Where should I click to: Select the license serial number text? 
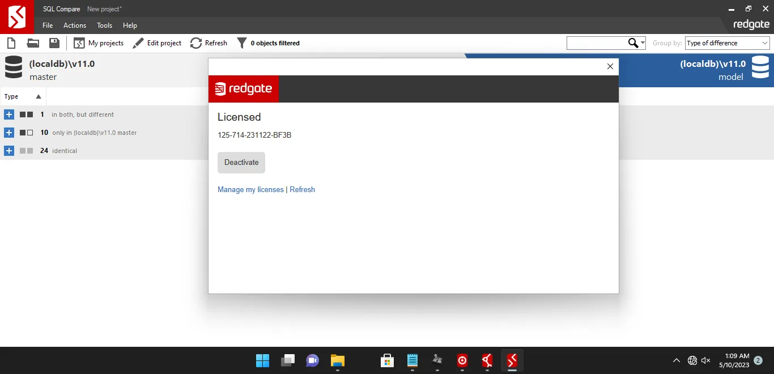click(254, 135)
